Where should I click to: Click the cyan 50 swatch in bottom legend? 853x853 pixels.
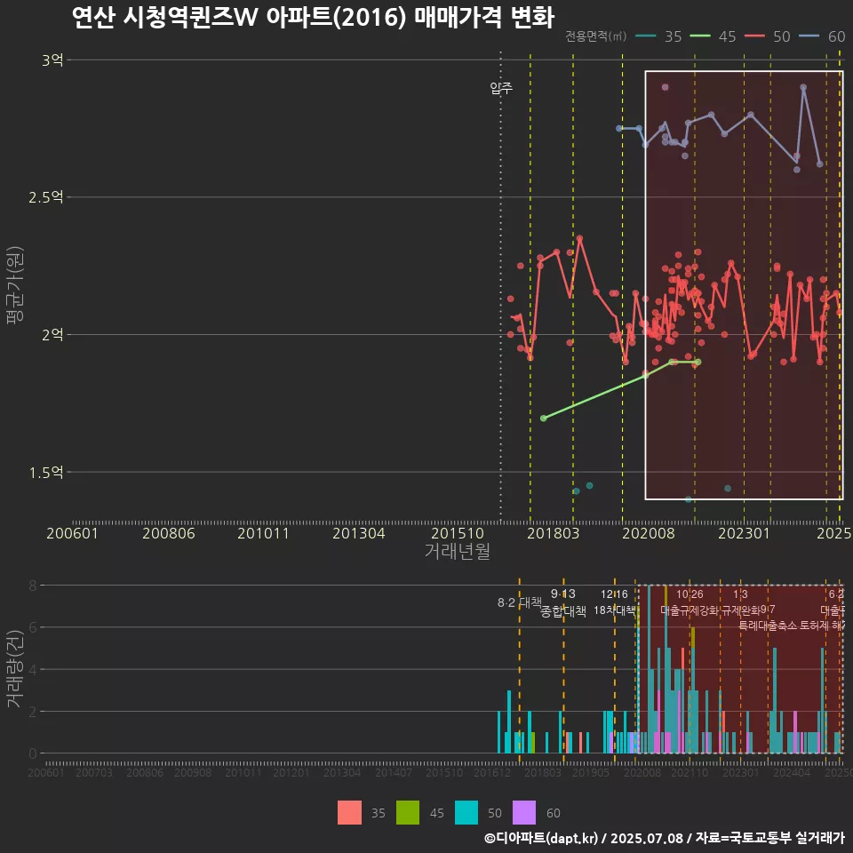point(466,813)
